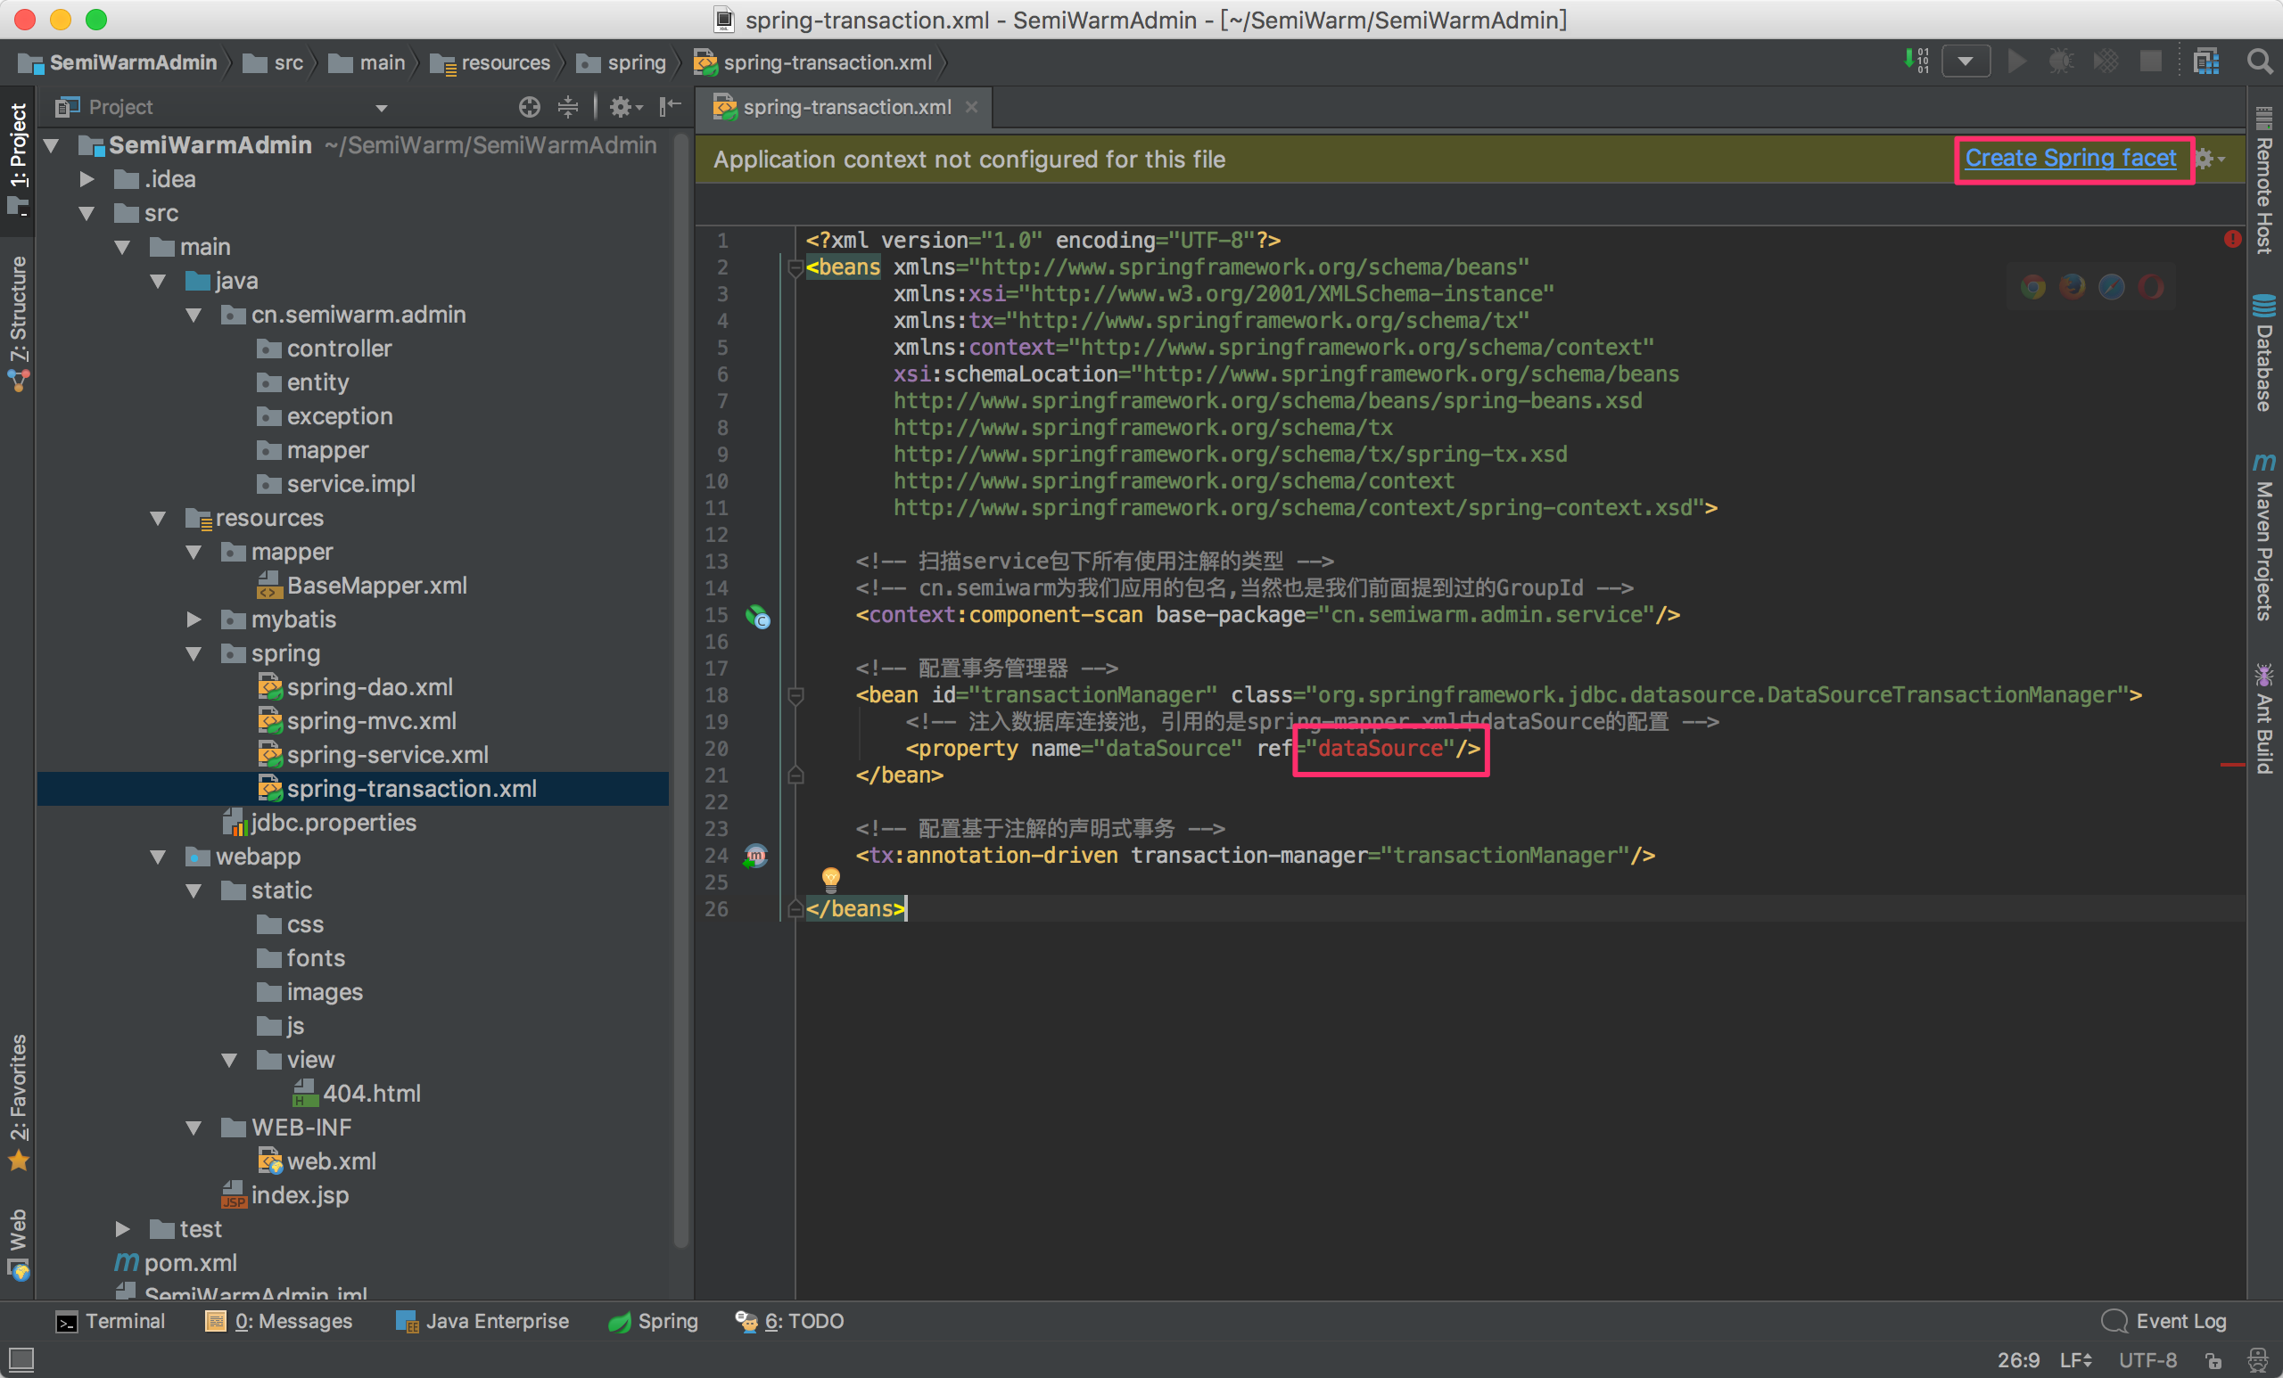Toggle the 7: Structure side tab
This screenshot has height=1378, width=2283.
coord(19,323)
